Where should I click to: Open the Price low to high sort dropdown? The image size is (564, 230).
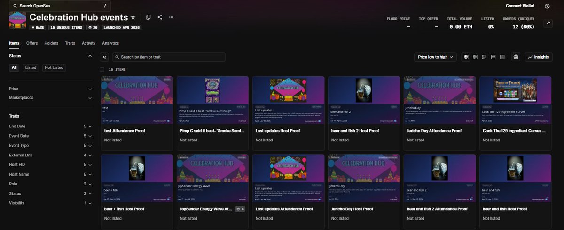click(x=436, y=57)
